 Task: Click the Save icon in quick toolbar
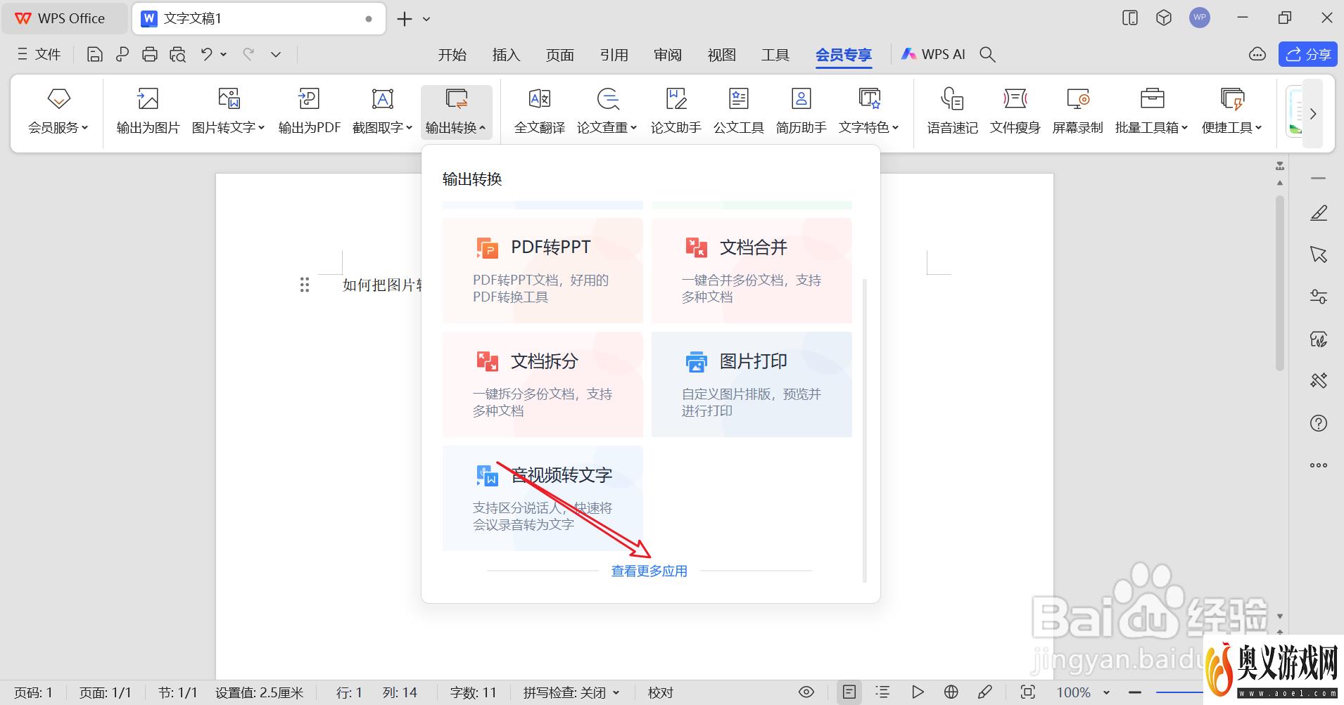[94, 54]
